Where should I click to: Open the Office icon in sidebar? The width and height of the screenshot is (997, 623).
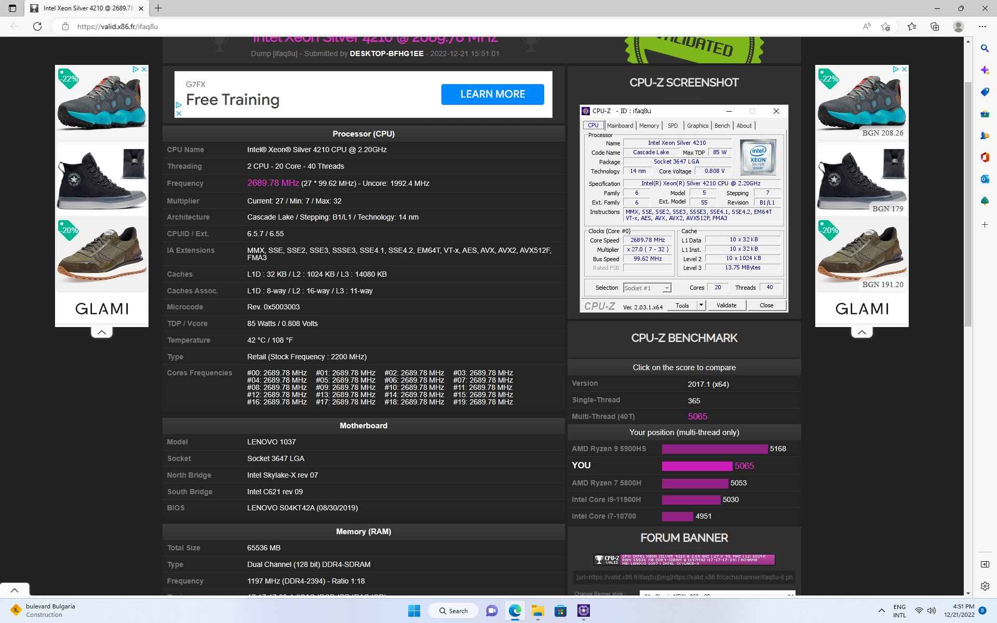tap(985, 157)
